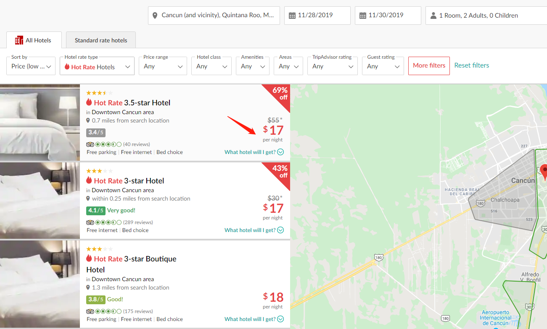Click the calendar icon beside 11/30/2019
547x329 pixels.
(x=363, y=16)
